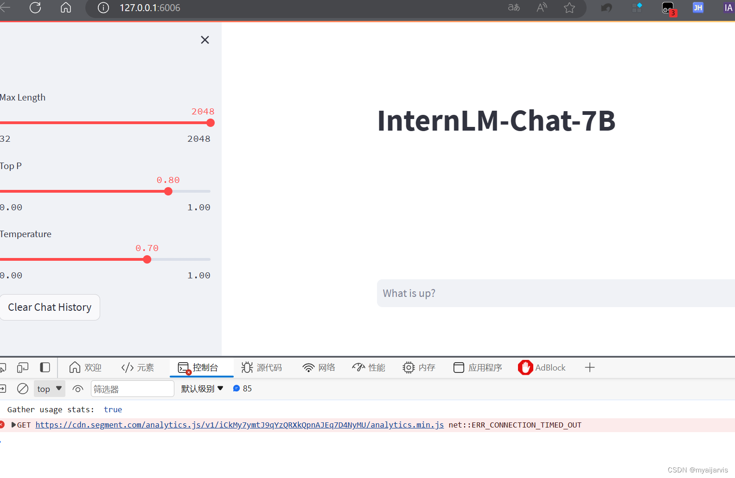Click the 筛选器 filter input field

[x=132, y=389]
